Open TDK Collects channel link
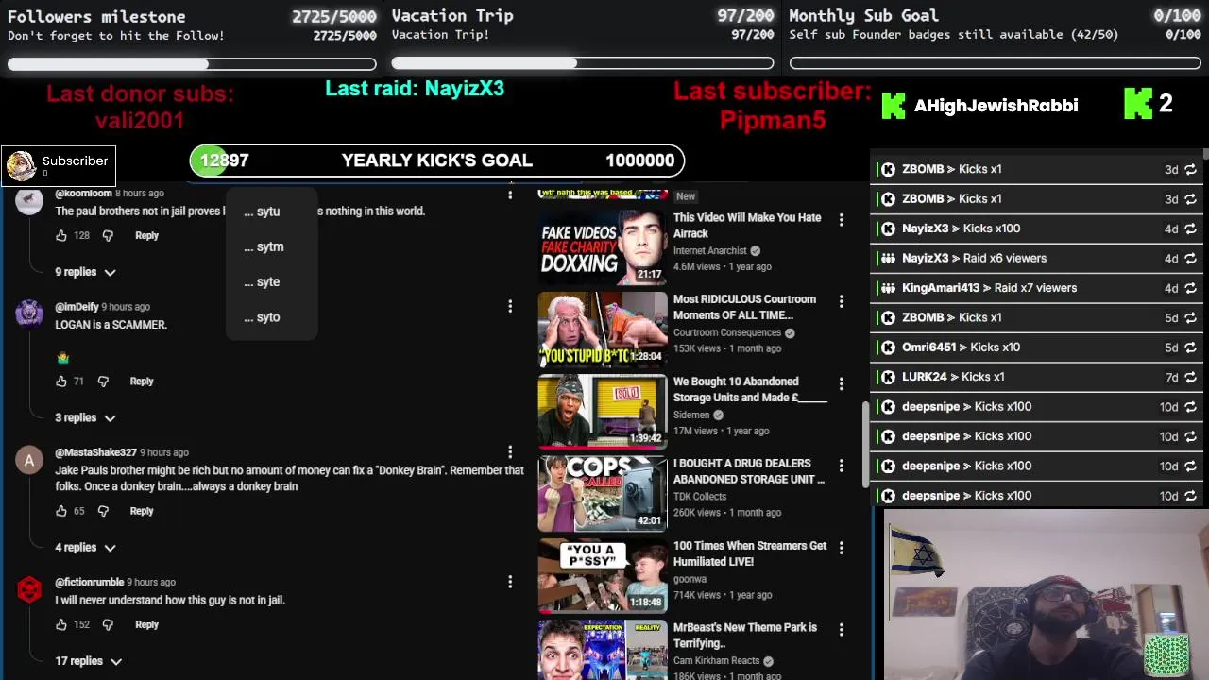 point(700,497)
